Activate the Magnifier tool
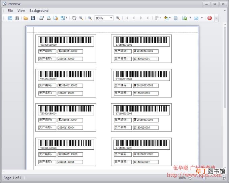The height and width of the screenshot is (183, 229). coord(81,18)
